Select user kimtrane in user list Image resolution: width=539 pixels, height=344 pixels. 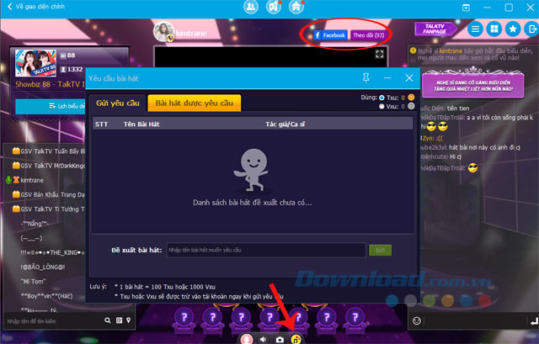point(32,180)
